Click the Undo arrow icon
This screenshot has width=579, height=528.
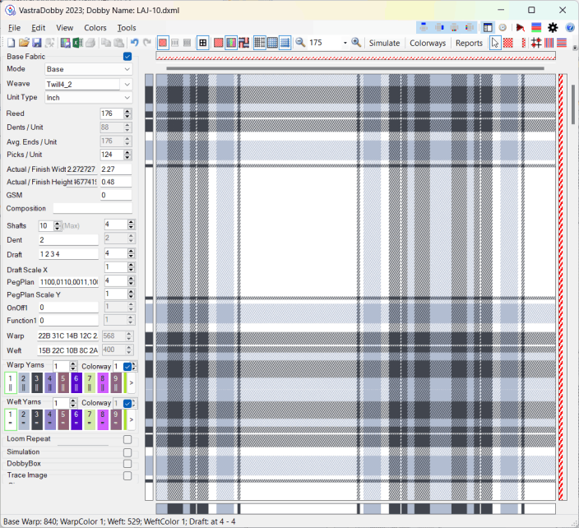134,43
